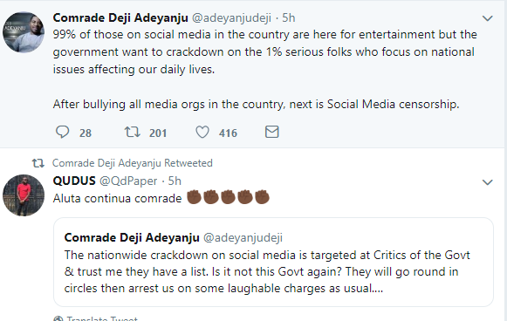Open the quoted tweet about nationwide crackdown
The height and width of the screenshot is (321, 507).
(273, 262)
